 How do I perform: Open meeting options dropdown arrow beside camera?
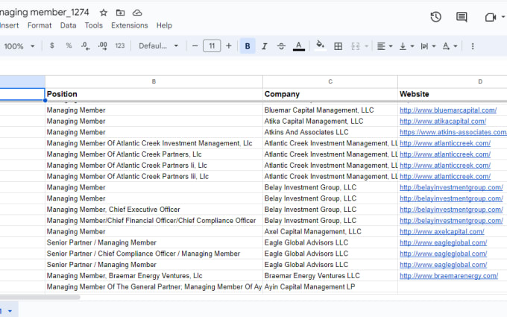(x=503, y=17)
